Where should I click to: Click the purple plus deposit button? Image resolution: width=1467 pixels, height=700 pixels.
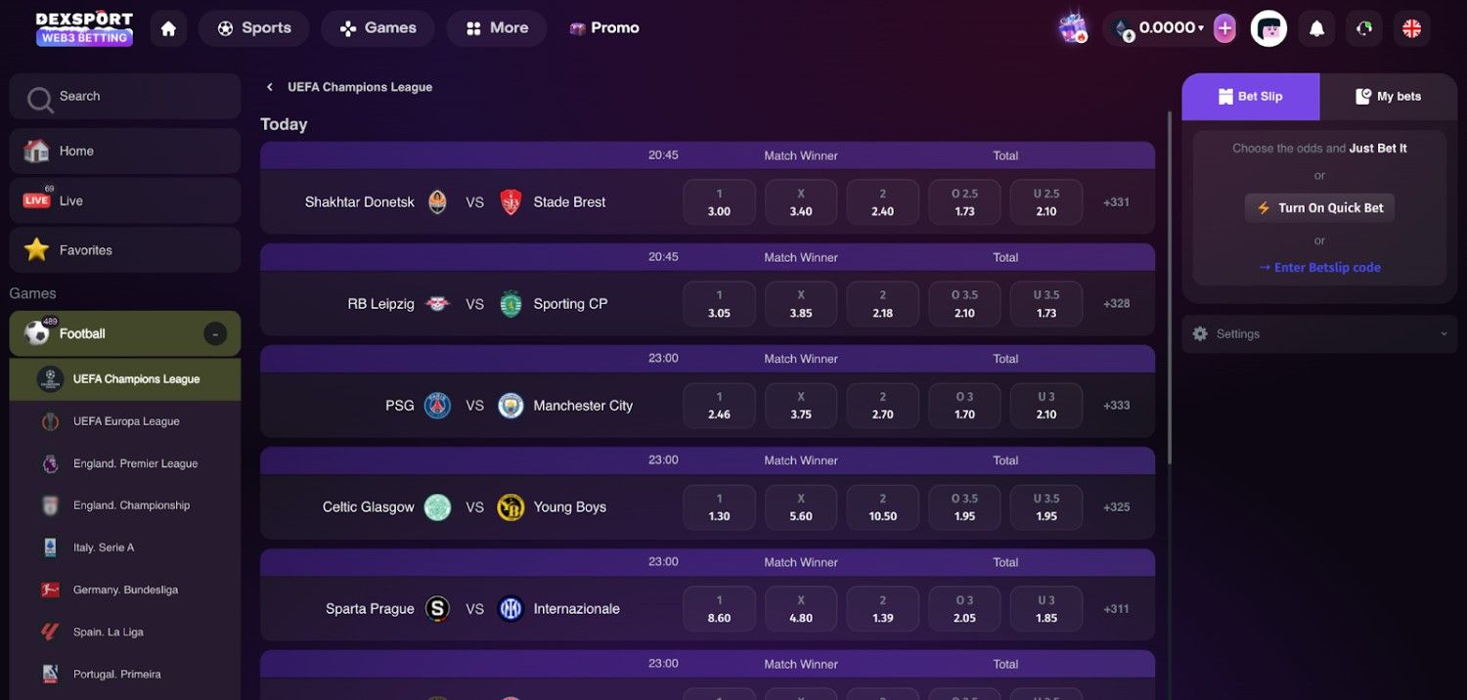[1224, 28]
